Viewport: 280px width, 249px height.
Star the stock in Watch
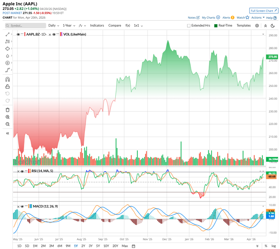(x=247, y=17)
